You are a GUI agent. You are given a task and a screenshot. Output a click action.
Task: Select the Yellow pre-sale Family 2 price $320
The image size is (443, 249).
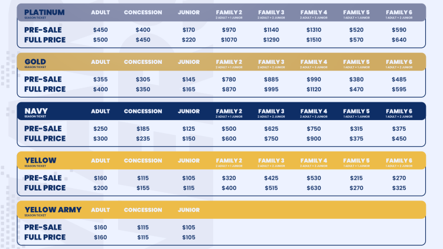pos(229,178)
